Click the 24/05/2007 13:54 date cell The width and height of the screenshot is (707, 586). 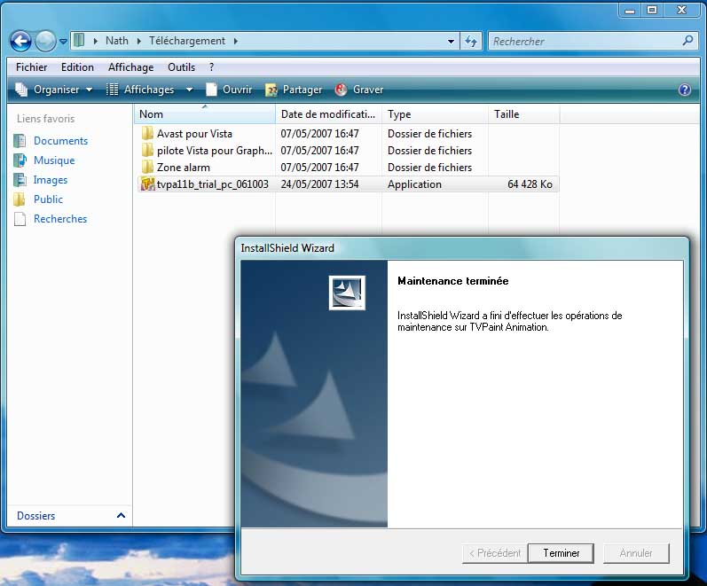(x=319, y=184)
